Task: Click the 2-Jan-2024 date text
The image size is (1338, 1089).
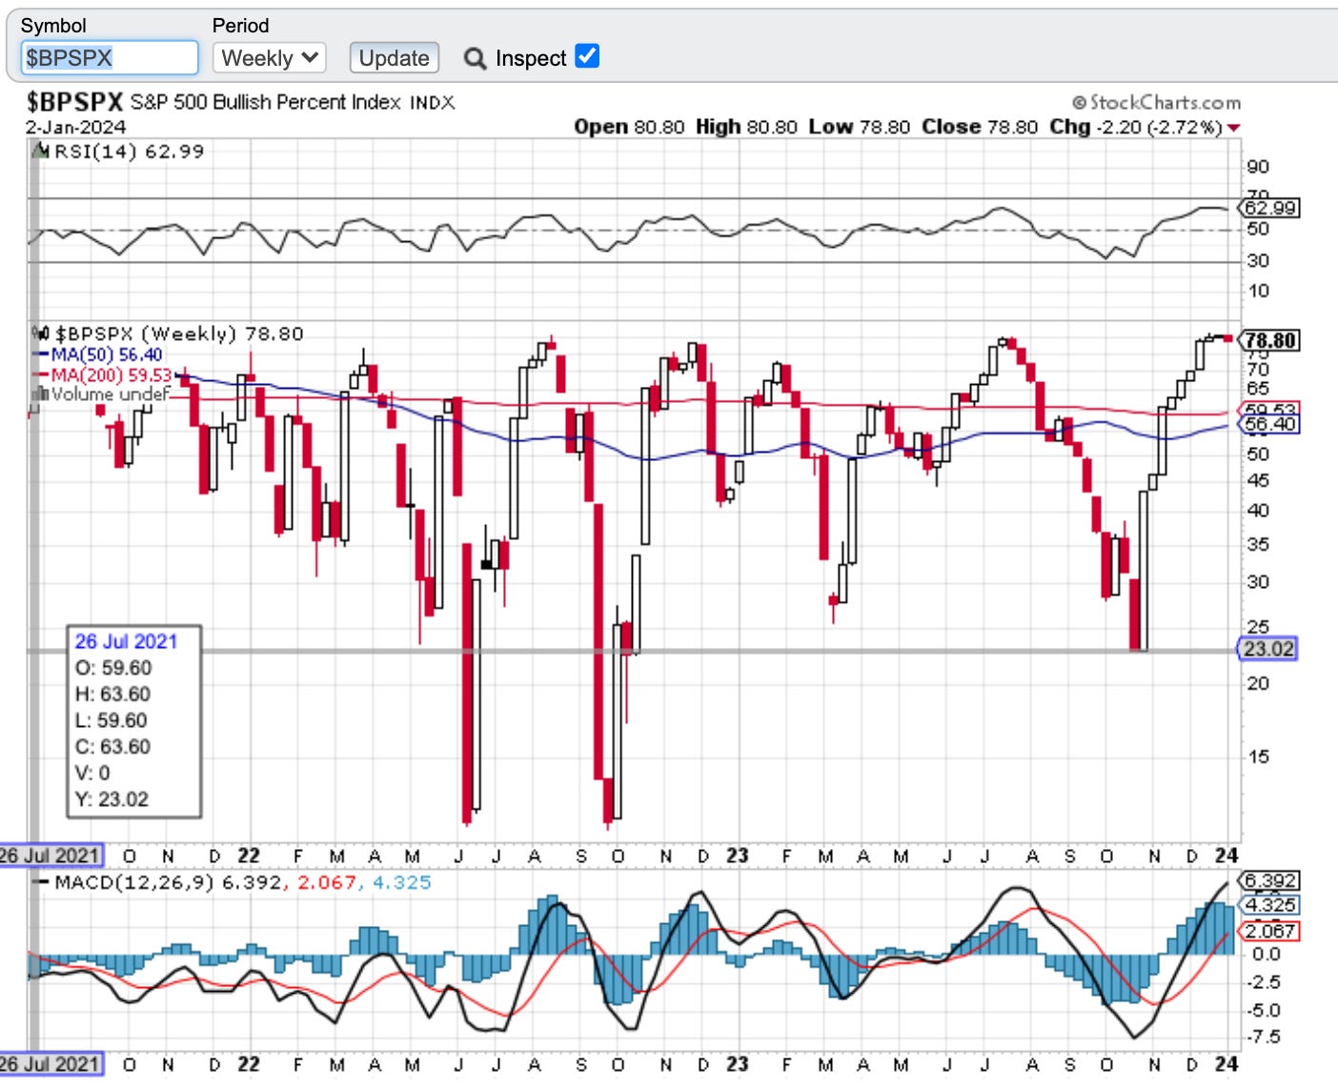Action: click(75, 127)
